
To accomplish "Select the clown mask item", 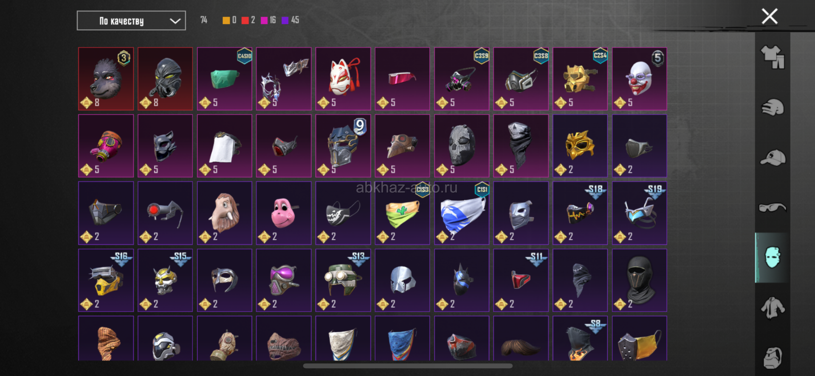I will pyautogui.click(x=640, y=79).
